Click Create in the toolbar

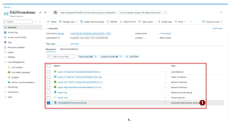pos(52,22)
